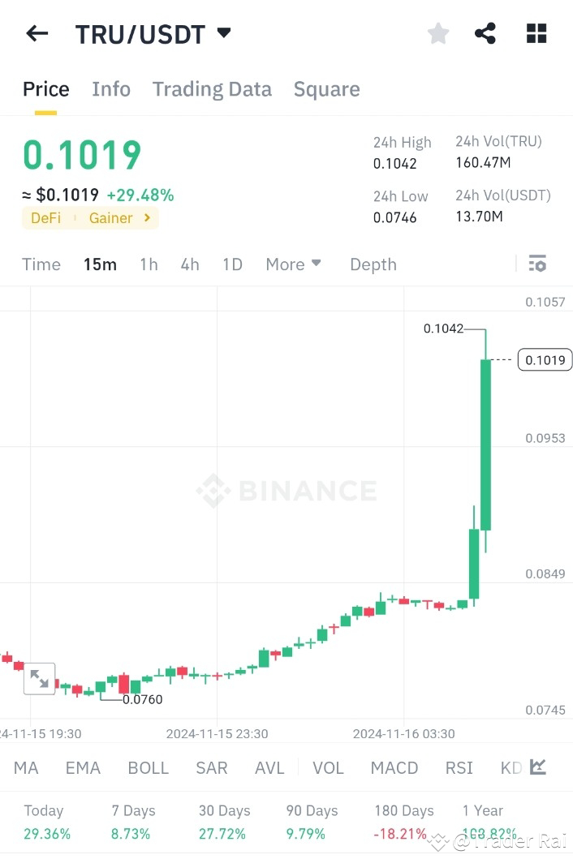Toggle the VOL indicator on
Image resolution: width=573 pixels, height=859 pixels.
click(328, 767)
